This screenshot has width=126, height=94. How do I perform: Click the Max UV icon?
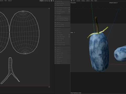pos(55,22)
